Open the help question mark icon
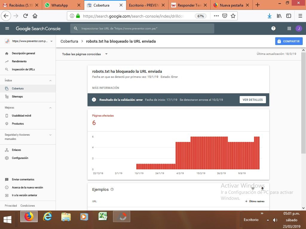Image resolution: width=306 pixels, height=229 pixels. (x=273, y=28)
